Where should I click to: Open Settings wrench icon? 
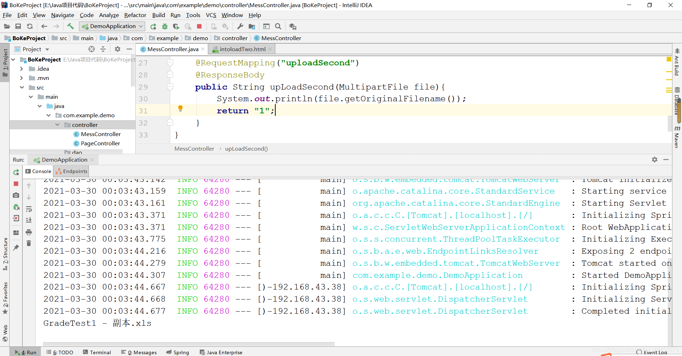coord(240,26)
